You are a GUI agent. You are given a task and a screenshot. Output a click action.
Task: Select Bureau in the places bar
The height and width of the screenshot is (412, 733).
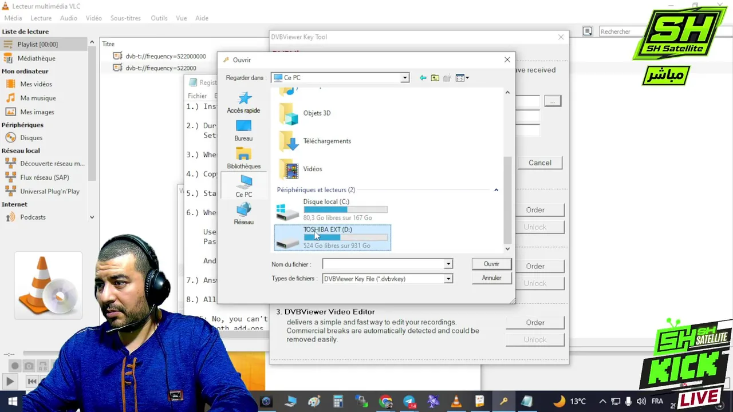click(243, 130)
